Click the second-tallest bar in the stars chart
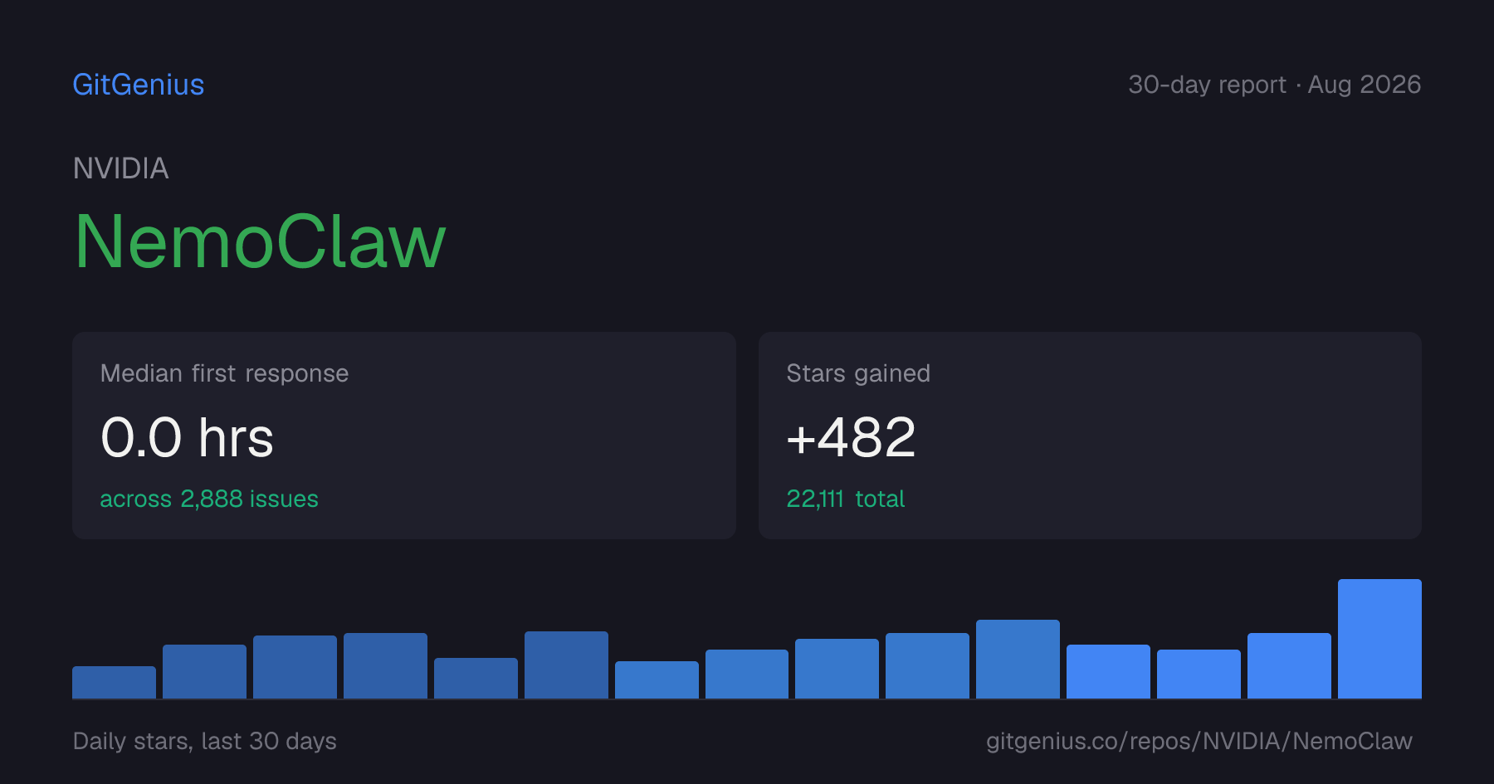 tap(1018, 659)
